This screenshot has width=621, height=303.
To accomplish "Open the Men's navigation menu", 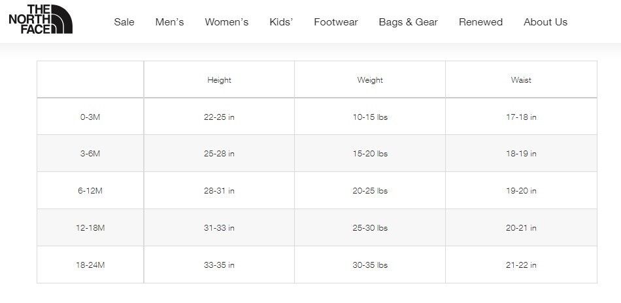I will [x=169, y=22].
